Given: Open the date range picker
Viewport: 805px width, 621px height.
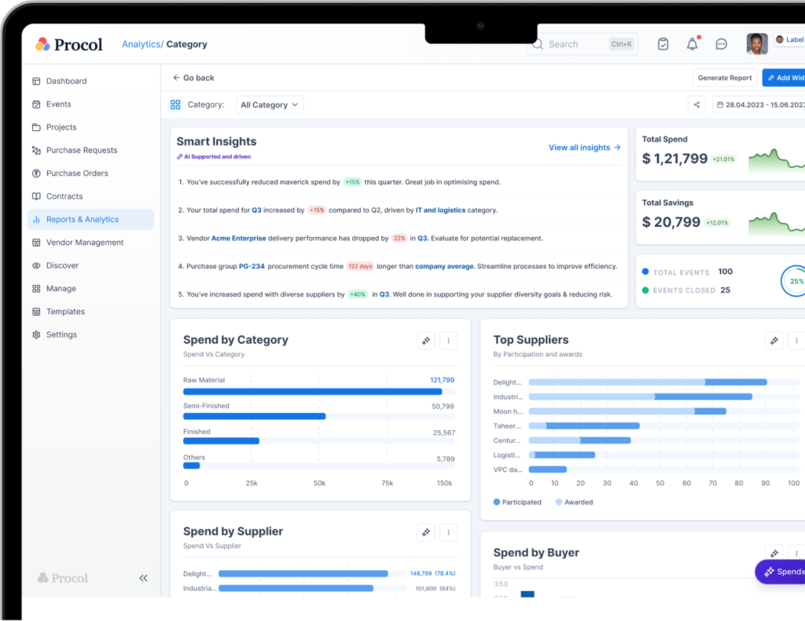Looking at the screenshot, I should 759,104.
